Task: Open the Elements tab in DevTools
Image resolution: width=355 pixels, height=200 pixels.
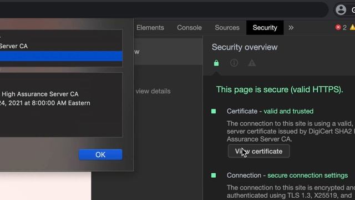Action: click(x=150, y=28)
